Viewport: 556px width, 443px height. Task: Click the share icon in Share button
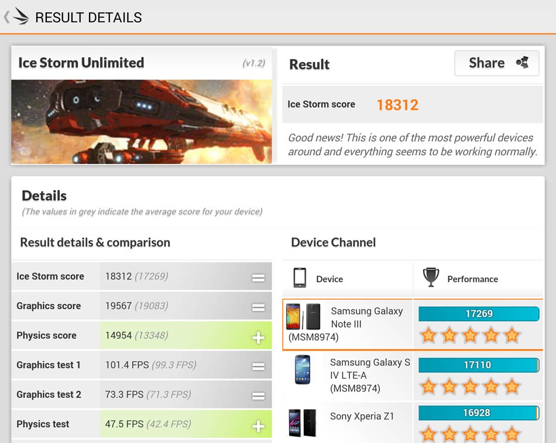point(523,63)
